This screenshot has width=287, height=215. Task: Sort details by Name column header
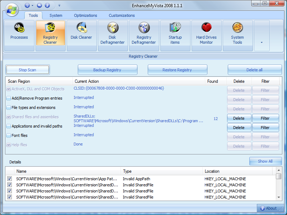[67, 171]
